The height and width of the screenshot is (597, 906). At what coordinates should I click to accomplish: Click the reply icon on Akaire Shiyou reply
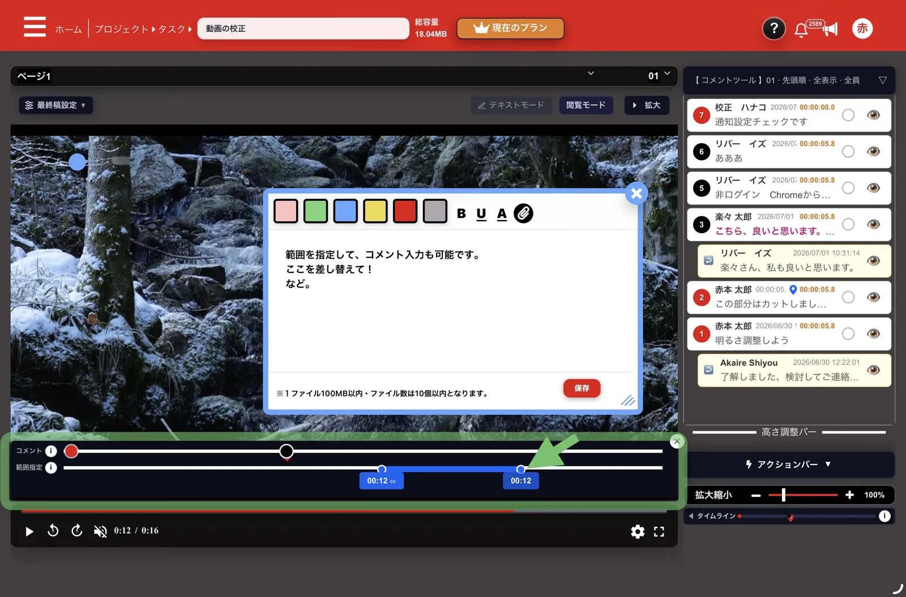pos(708,370)
